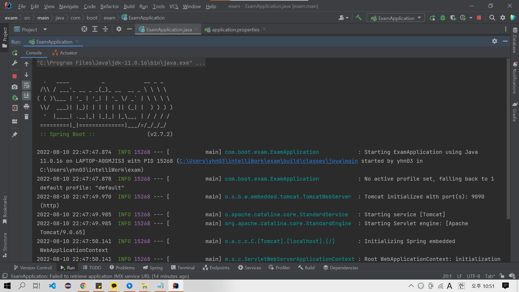Stop the application from the main toolbar
Screen dimensions: 519x292
pos(479,18)
